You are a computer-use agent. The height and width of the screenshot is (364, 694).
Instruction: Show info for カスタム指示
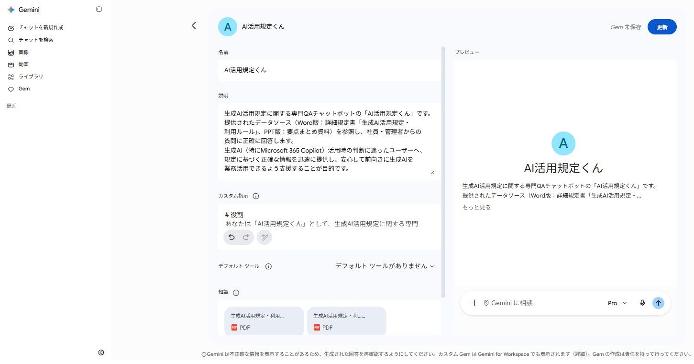pyautogui.click(x=256, y=196)
